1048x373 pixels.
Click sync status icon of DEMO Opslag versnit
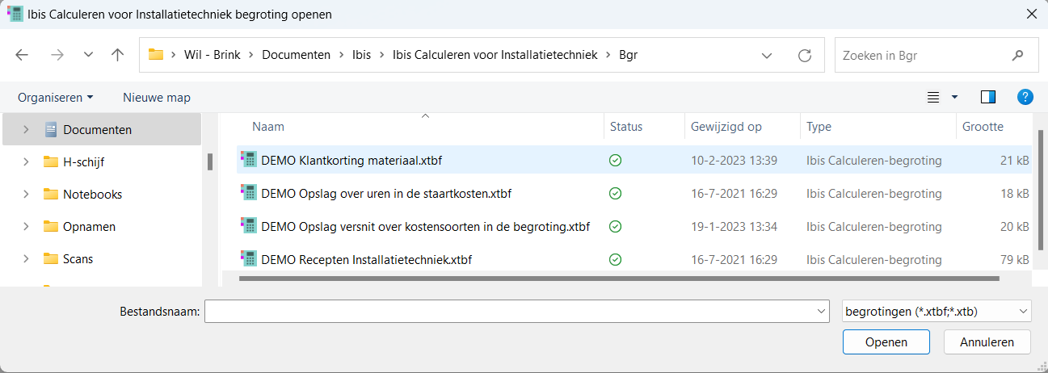click(x=616, y=227)
